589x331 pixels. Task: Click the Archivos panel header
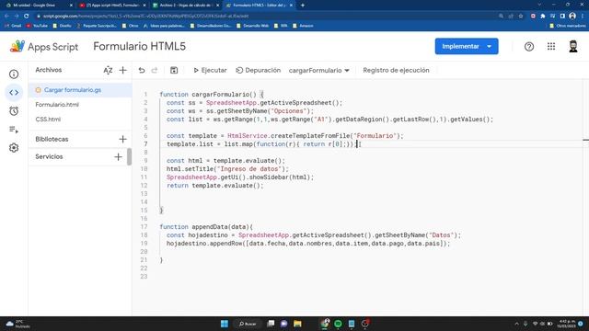pyautogui.click(x=49, y=70)
